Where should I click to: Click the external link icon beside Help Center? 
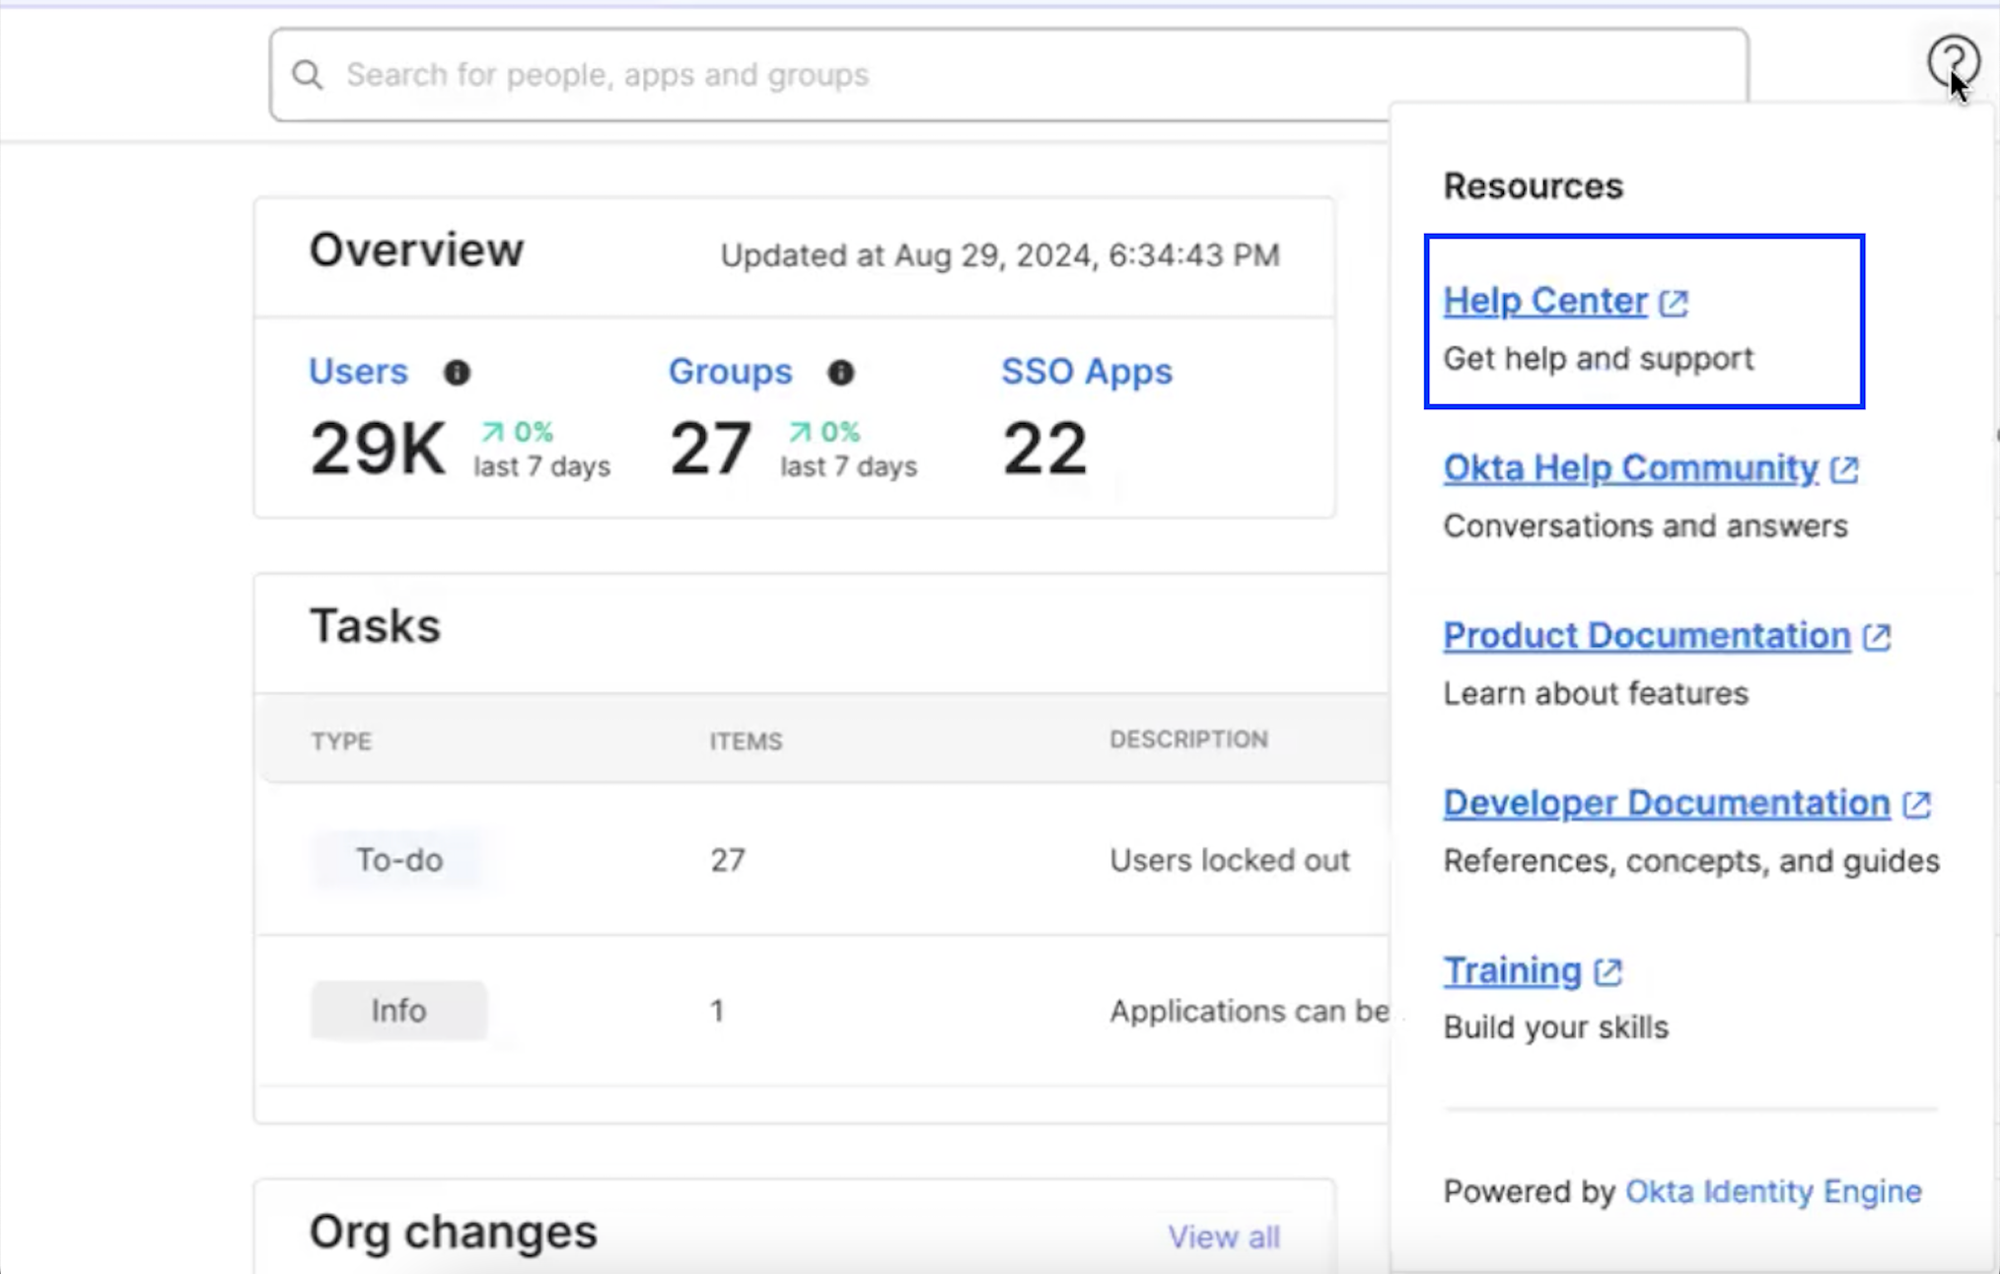click(1675, 304)
